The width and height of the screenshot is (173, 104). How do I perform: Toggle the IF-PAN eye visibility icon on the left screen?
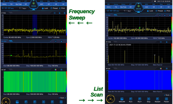click(55, 13)
